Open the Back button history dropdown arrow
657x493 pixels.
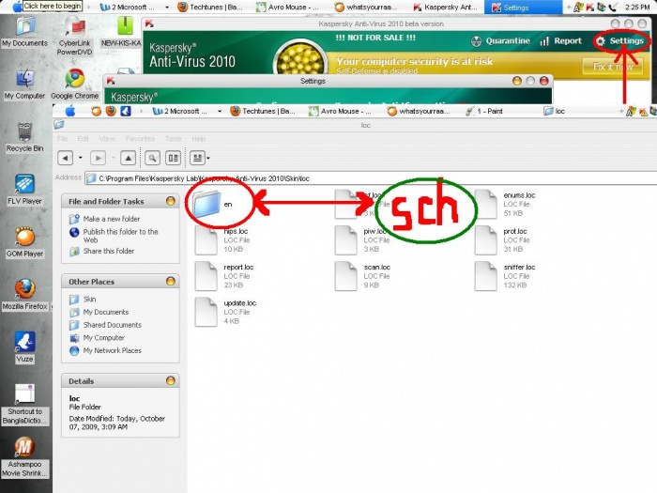click(81, 158)
